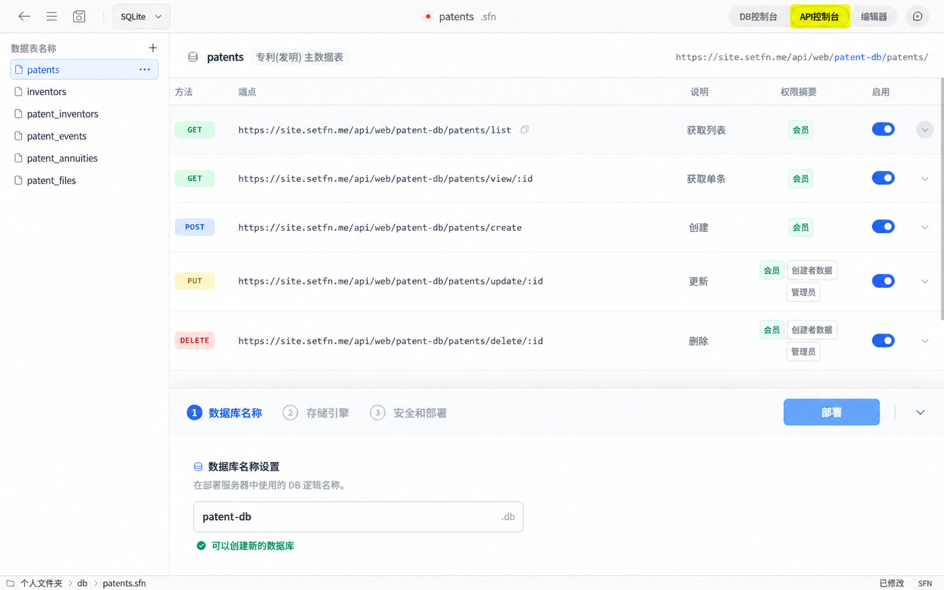Click the patent-db database name input field
This screenshot has width=944, height=590.
pos(358,517)
